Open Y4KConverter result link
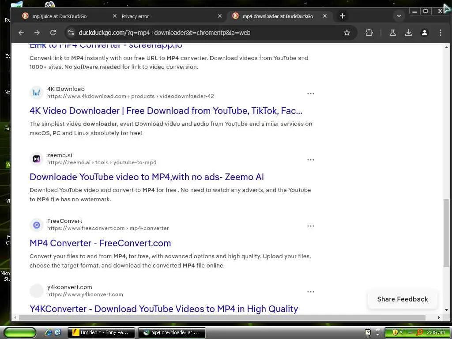Screen dimensions: 452x339 point(163,309)
